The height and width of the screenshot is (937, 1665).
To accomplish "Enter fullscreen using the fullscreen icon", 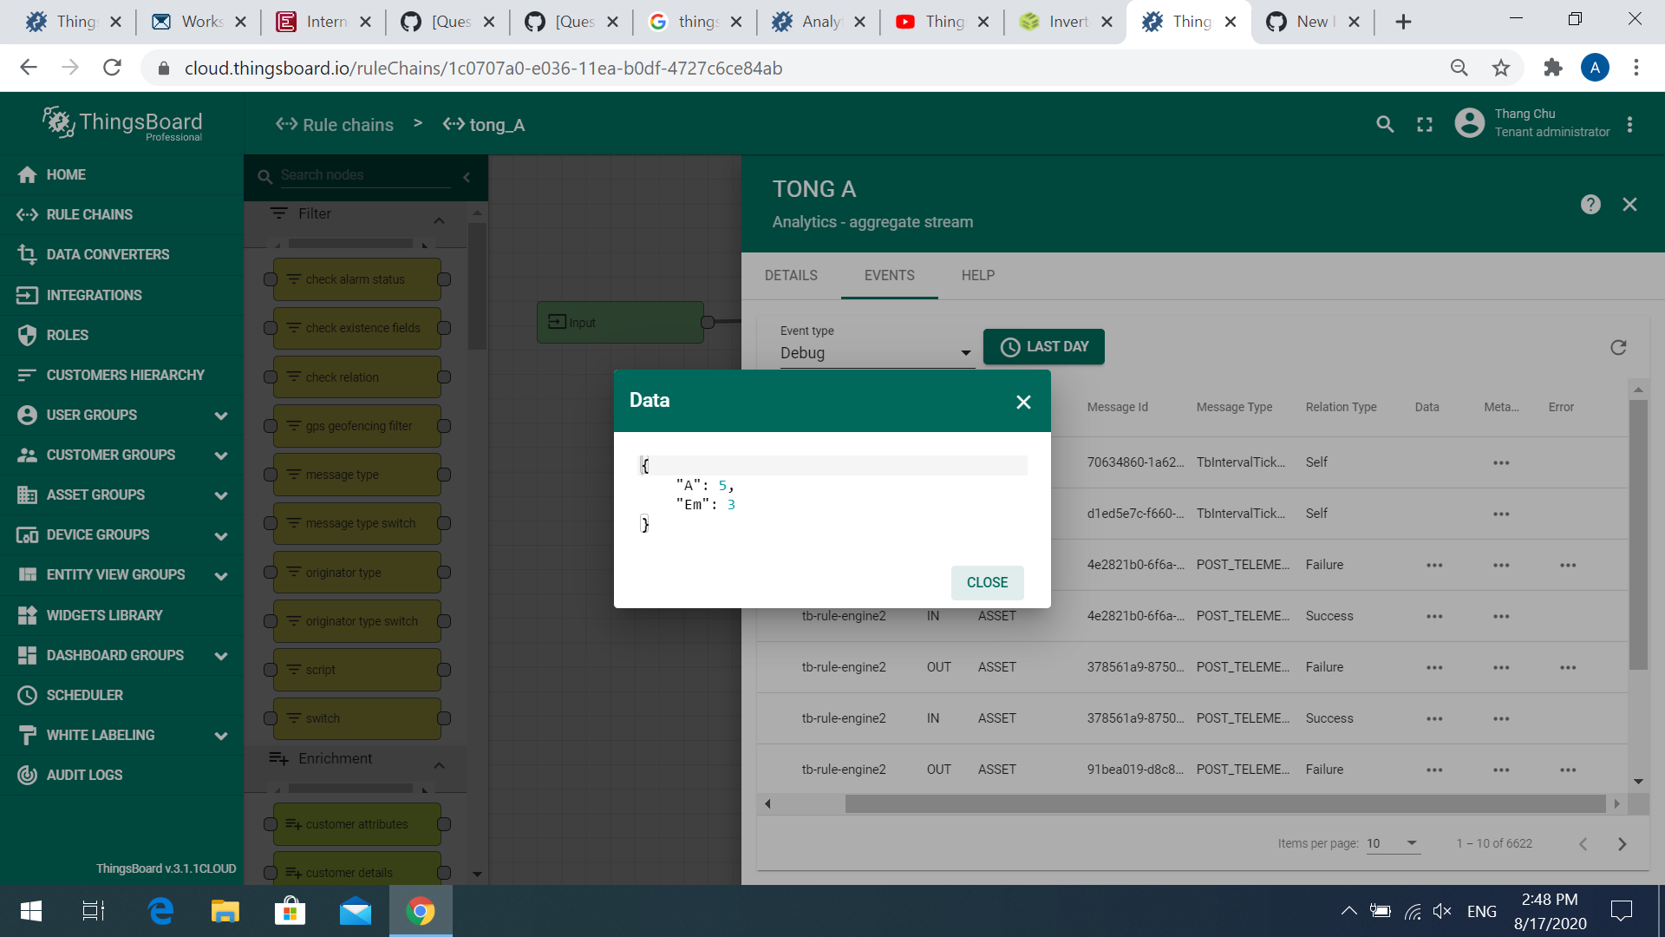I will [1425, 124].
